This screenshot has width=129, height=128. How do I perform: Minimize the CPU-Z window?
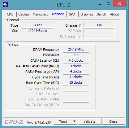pos(100,4)
